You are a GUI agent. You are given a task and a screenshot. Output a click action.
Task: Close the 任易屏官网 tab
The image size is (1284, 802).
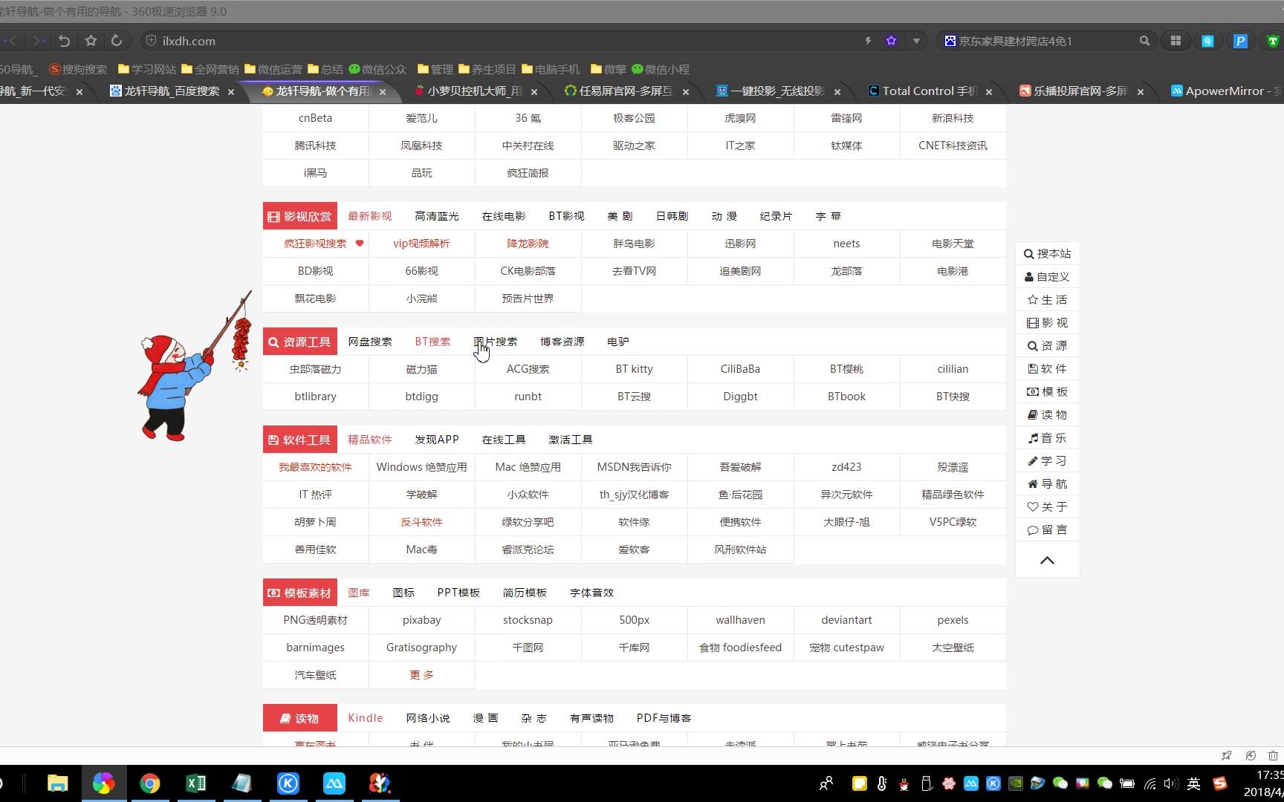tap(685, 92)
